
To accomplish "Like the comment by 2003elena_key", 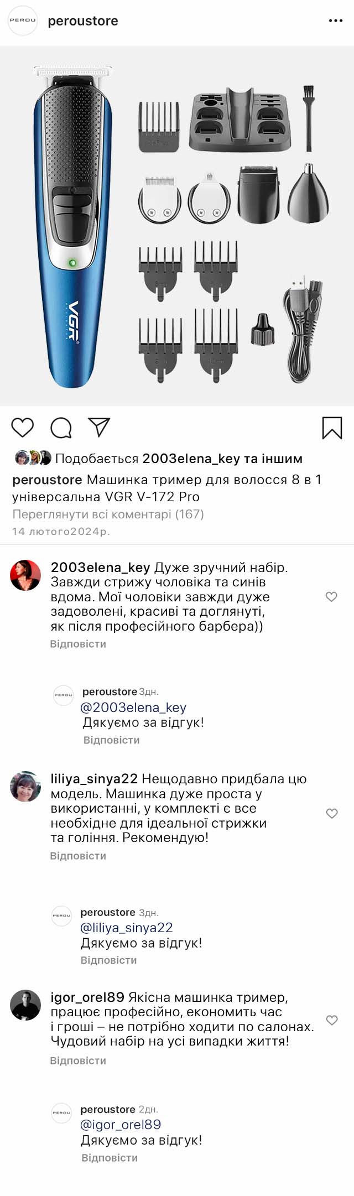I will tap(331, 597).
